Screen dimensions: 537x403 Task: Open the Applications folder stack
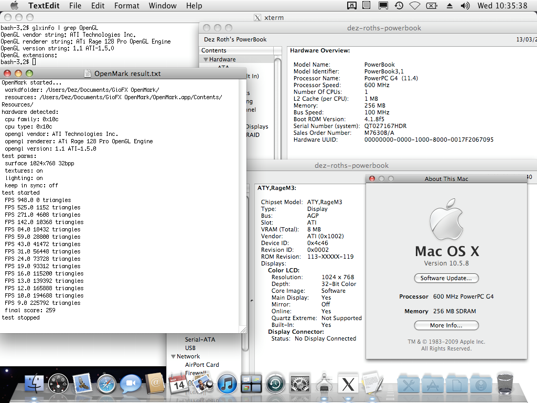[433, 384]
